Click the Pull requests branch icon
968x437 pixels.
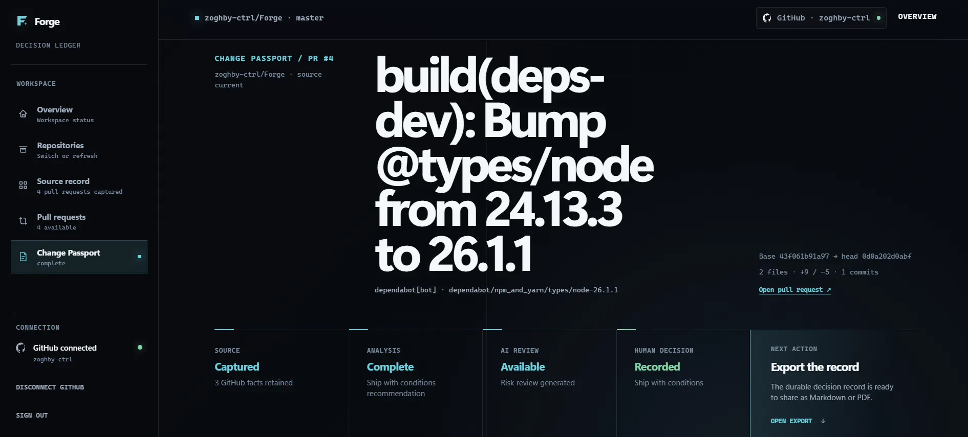pyautogui.click(x=23, y=221)
